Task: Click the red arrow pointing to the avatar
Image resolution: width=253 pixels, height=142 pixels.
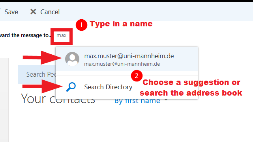Action: coord(42,57)
